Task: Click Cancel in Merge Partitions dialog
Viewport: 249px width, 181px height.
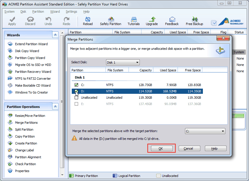Action: (189, 148)
